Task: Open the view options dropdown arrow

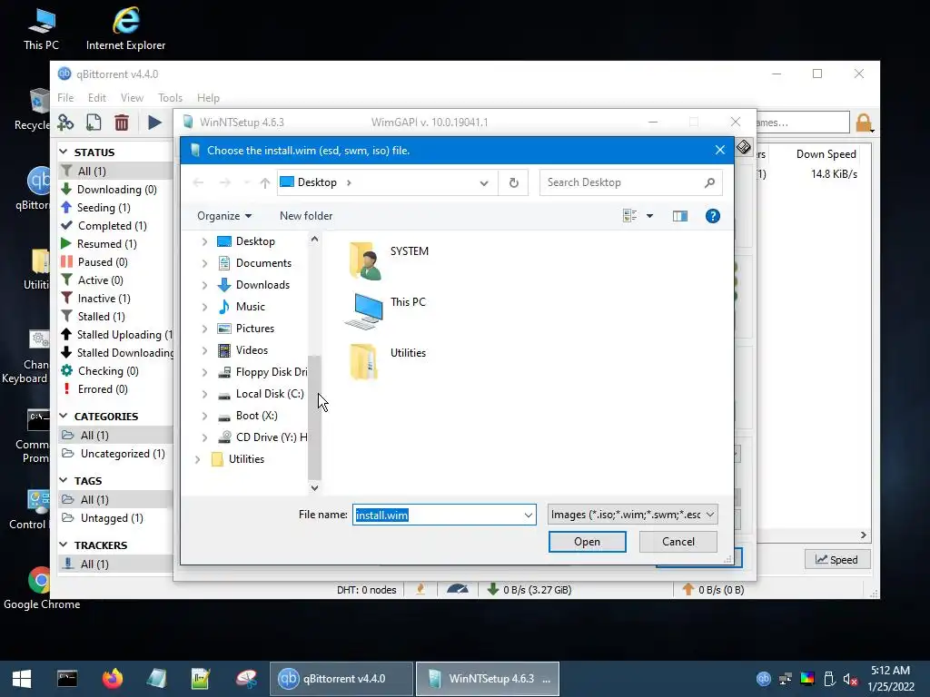Action: tap(650, 216)
